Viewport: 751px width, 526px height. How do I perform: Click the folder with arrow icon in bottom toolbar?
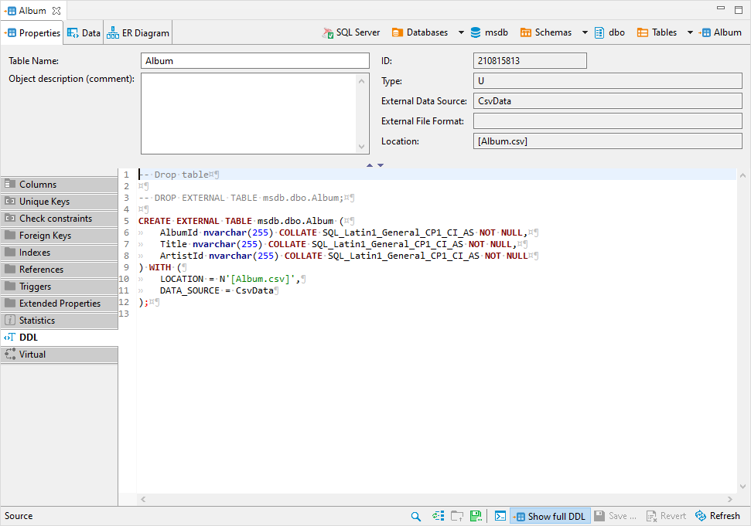pos(457,516)
